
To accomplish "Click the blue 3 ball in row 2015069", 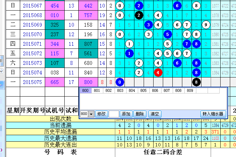I will 148,25.
